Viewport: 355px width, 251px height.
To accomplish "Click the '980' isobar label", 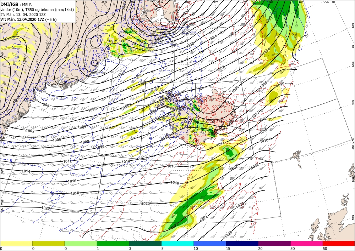I will [x=186, y=12].
